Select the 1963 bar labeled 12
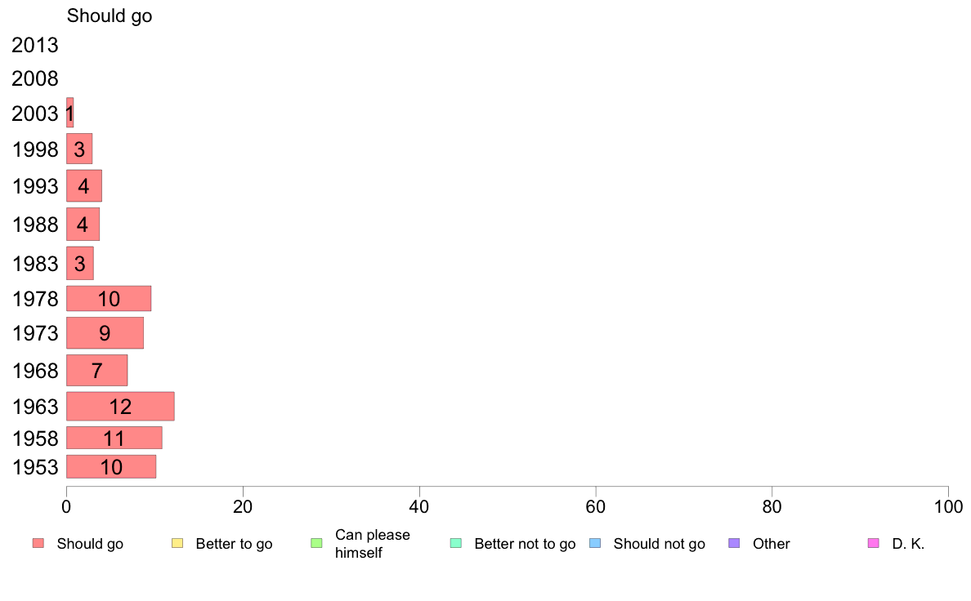The height and width of the screenshot is (601, 971). (120, 406)
